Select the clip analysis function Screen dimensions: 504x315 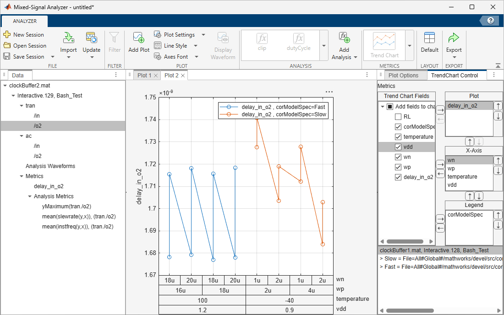[262, 42]
